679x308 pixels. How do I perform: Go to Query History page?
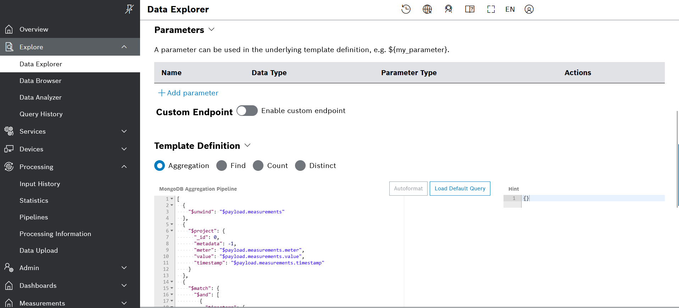41,114
